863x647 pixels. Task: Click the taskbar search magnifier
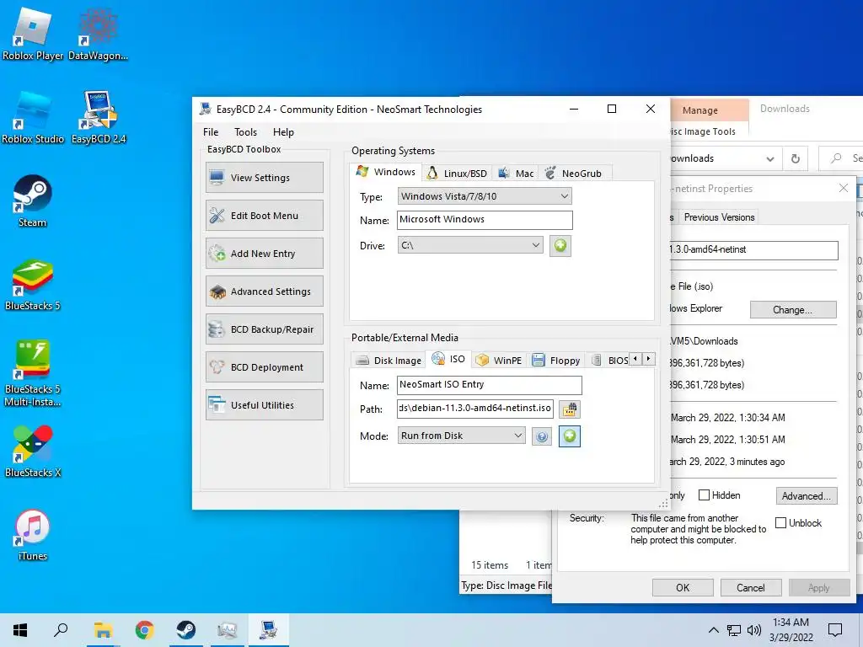coord(61,630)
